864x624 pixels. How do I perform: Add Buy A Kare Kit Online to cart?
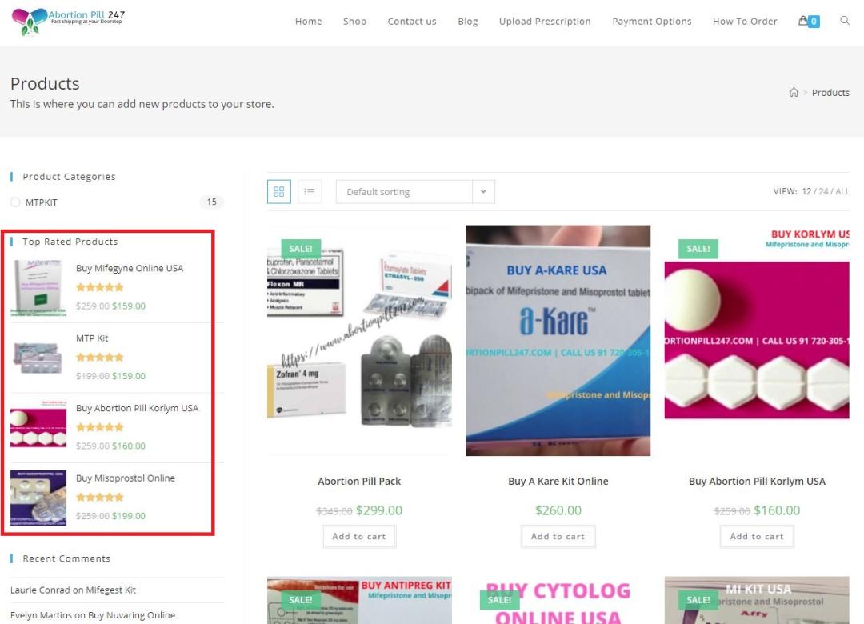click(558, 536)
